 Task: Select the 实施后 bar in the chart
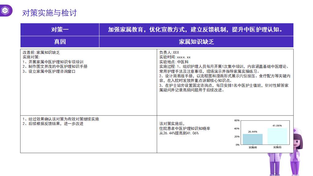277,136
